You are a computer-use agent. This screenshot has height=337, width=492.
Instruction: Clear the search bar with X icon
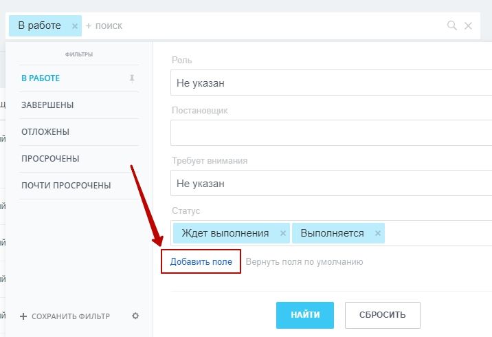(x=469, y=25)
